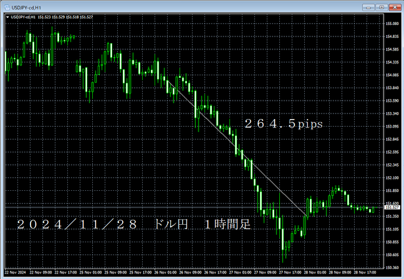Click the 151.850 price scale label

tap(392, 191)
